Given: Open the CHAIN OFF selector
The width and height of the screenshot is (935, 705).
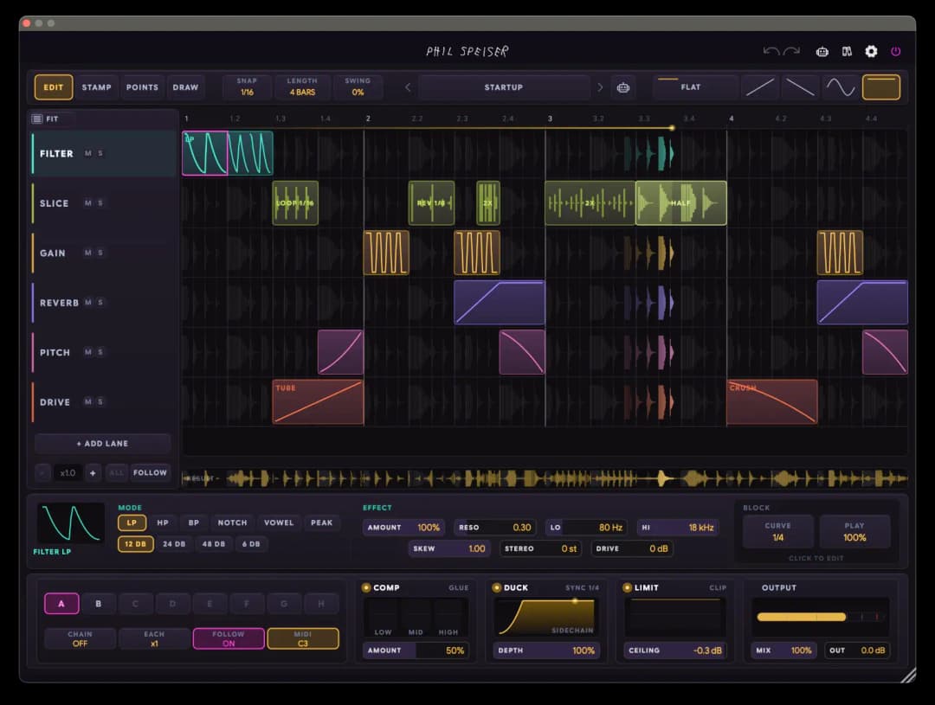Looking at the screenshot, I should coord(80,638).
